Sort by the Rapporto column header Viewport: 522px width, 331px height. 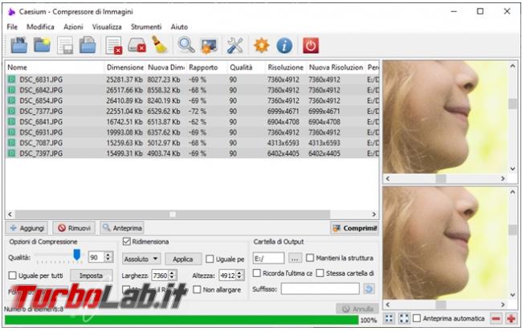click(x=206, y=67)
